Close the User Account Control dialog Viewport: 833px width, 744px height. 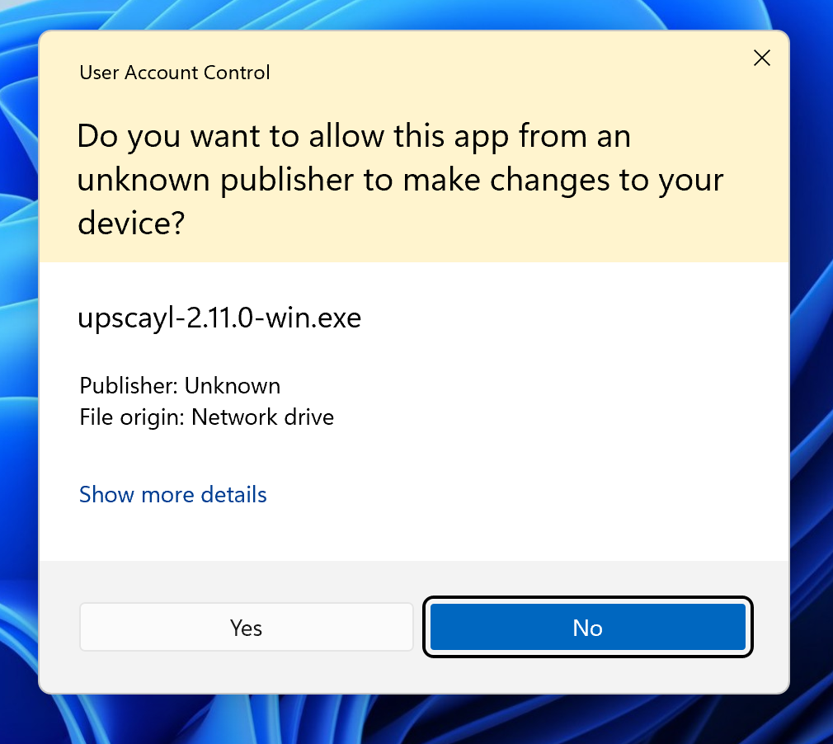762,58
